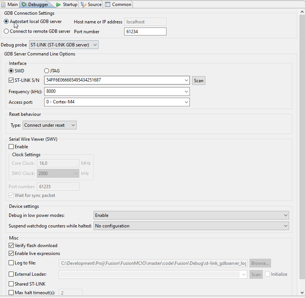Image resolution: width=305 pixels, height=298 pixels.
Task: Click the Port number input field
Action: [145, 32]
